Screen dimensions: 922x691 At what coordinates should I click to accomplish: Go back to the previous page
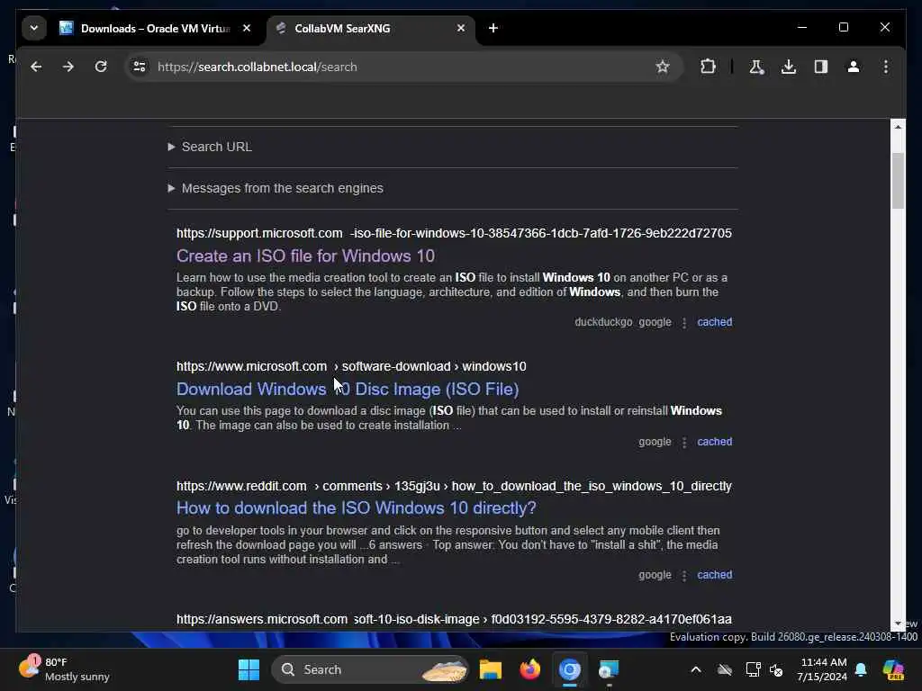tap(36, 67)
